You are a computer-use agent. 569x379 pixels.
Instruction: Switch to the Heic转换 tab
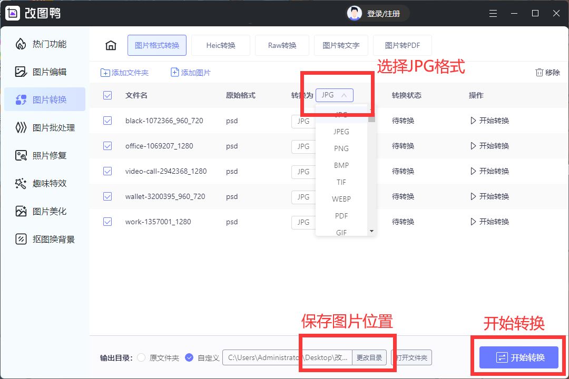(221, 45)
